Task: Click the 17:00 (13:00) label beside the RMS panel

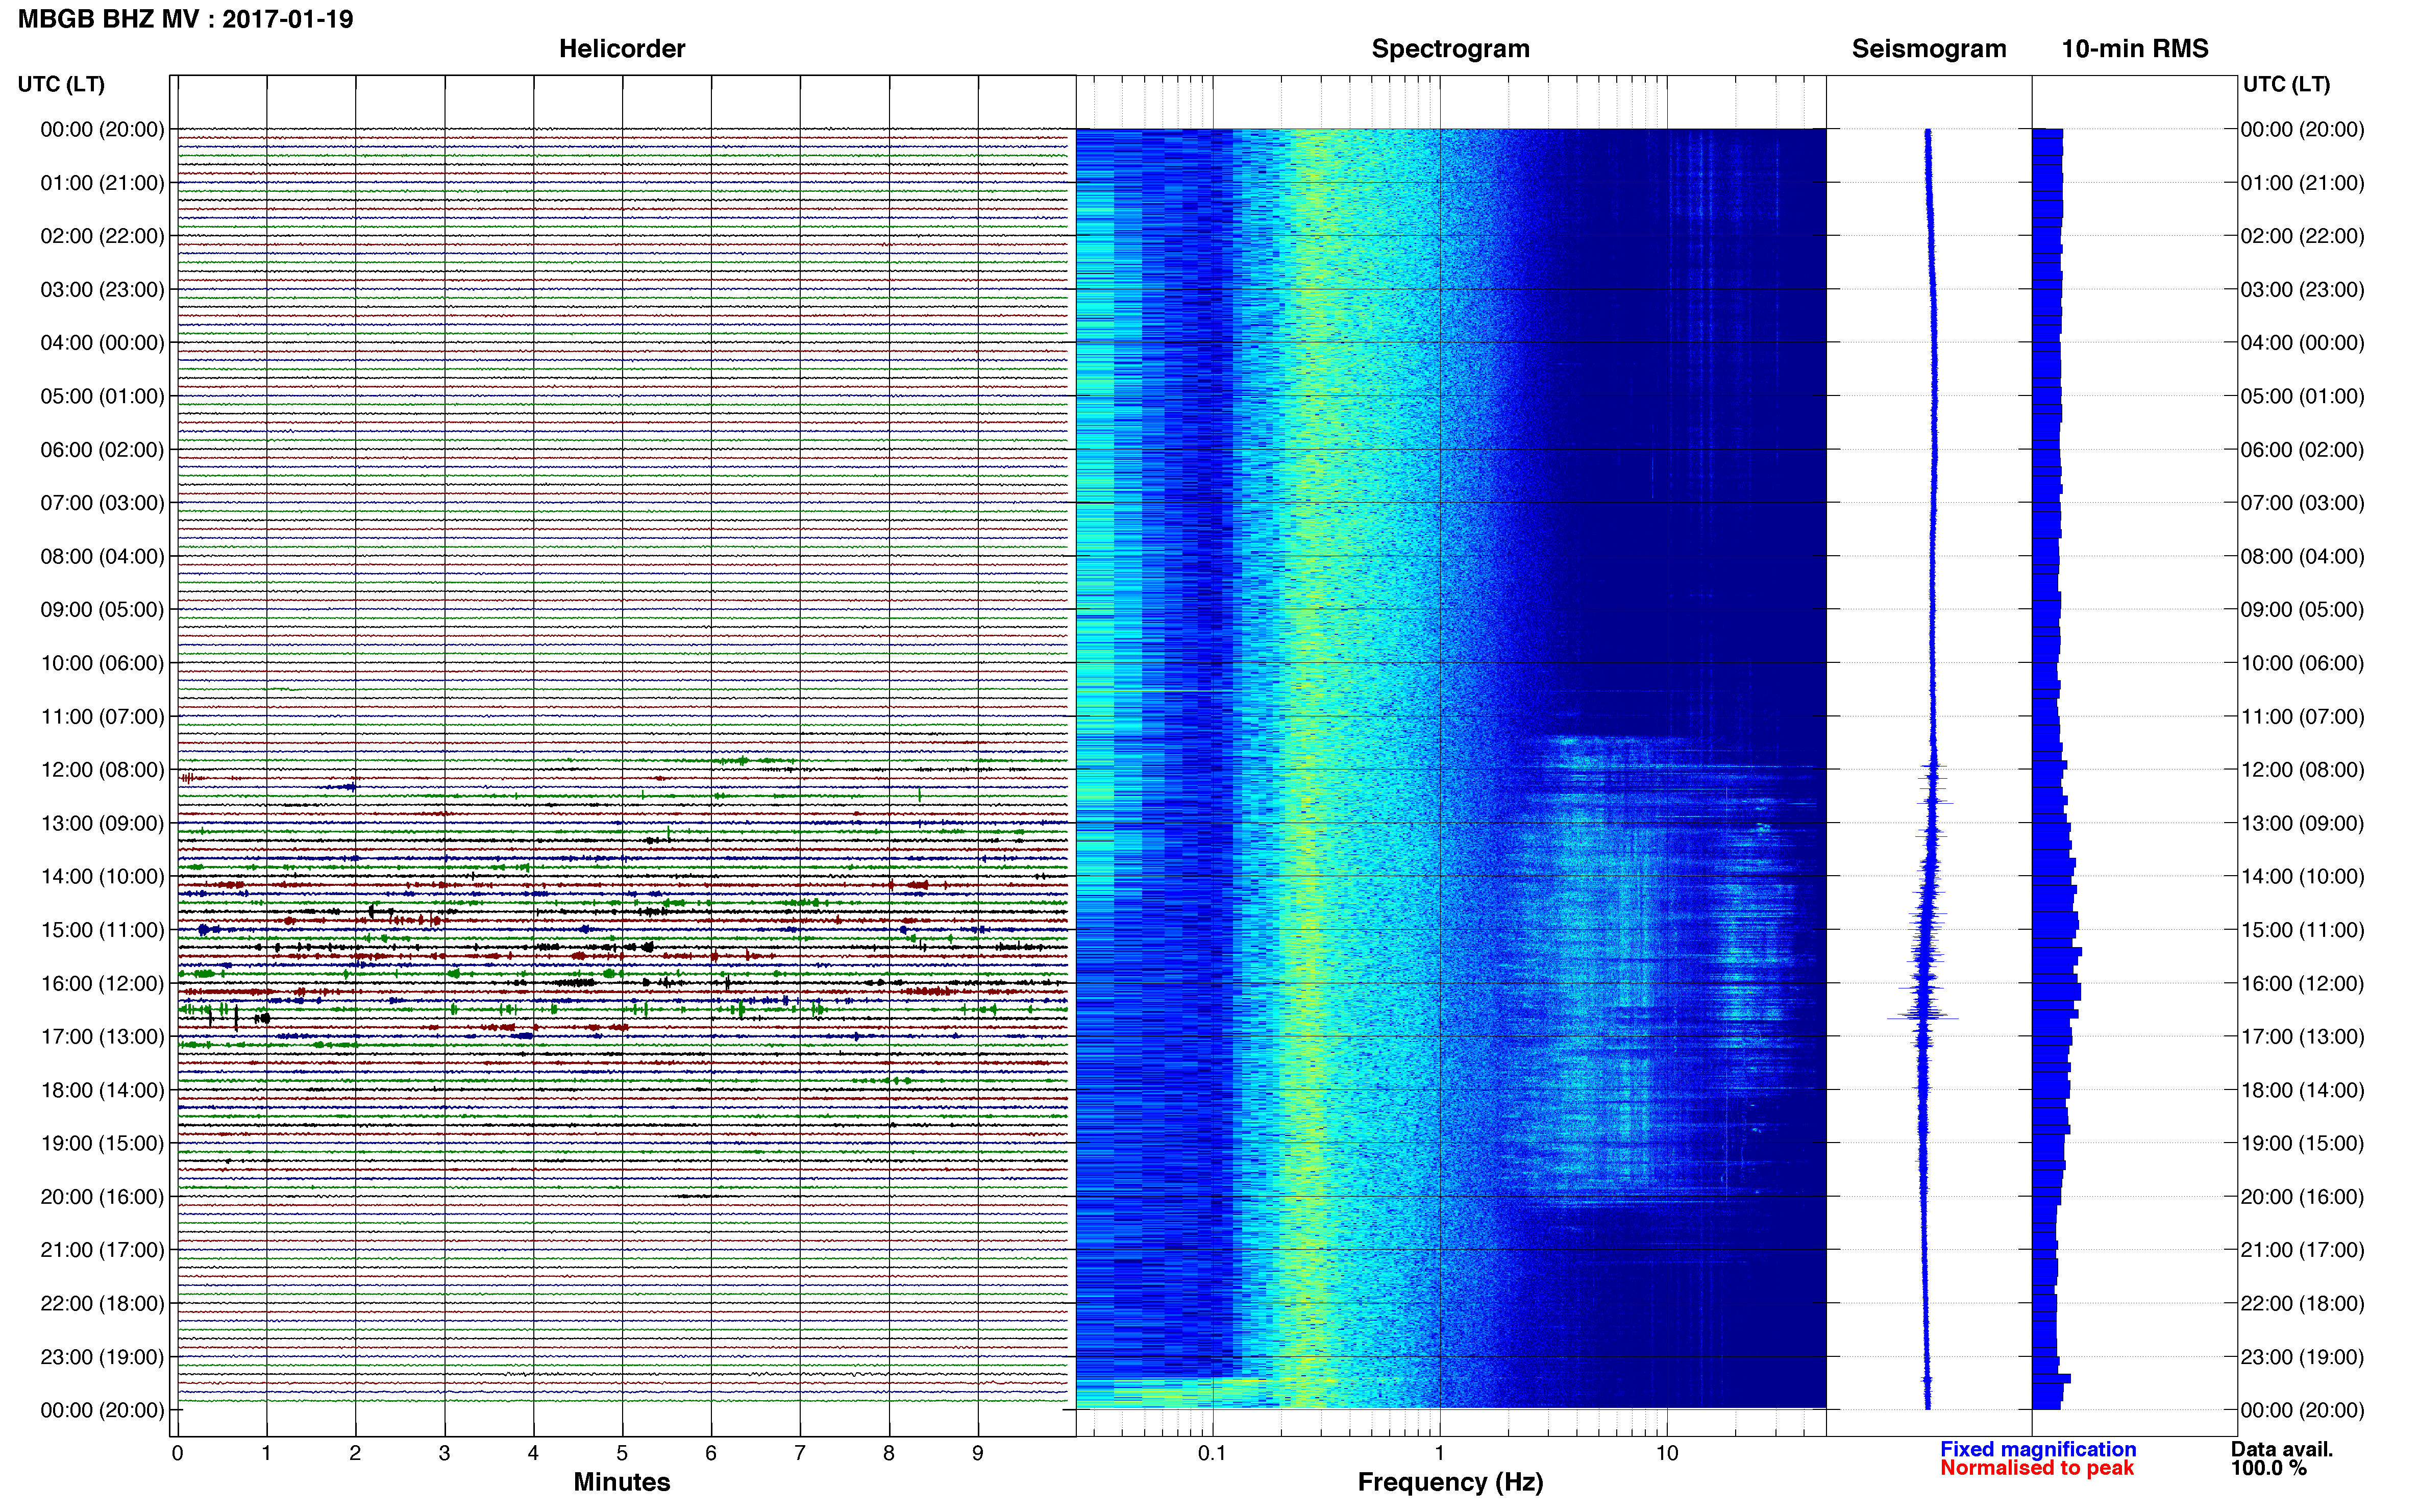Action: [2302, 1037]
